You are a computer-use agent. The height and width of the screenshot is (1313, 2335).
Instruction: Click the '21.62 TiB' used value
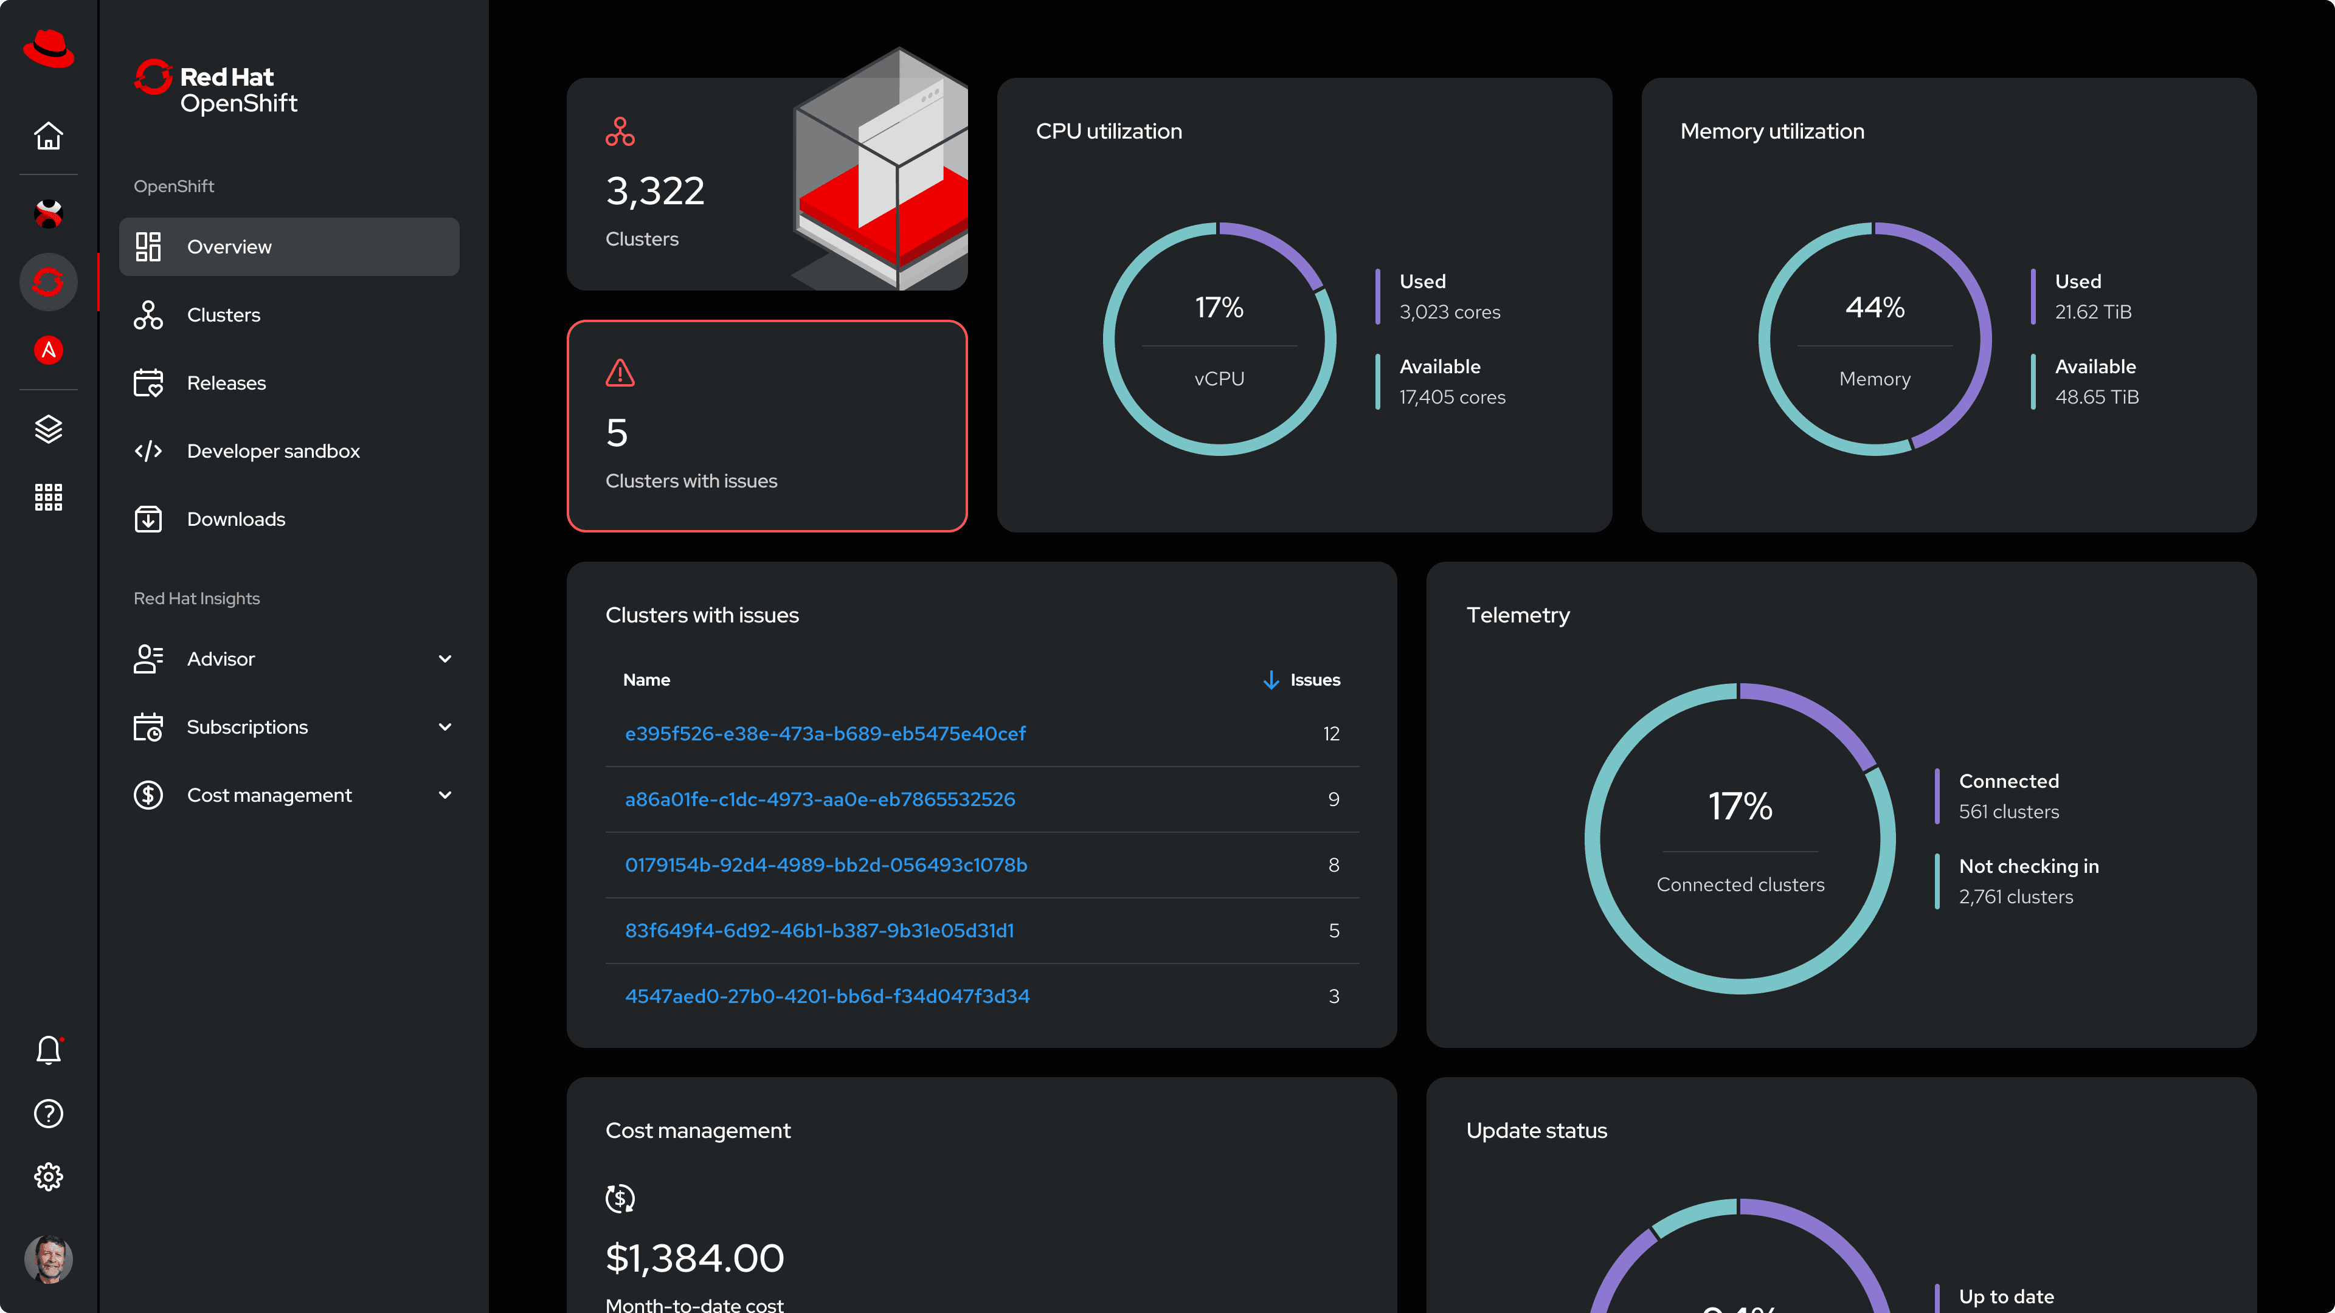(2093, 312)
